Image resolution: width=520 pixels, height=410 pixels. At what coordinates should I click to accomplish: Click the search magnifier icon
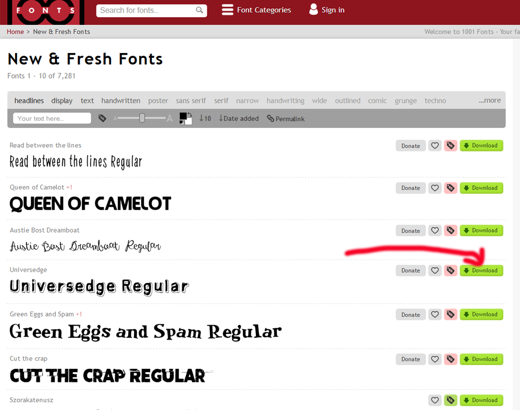pyautogui.click(x=200, y=10)
